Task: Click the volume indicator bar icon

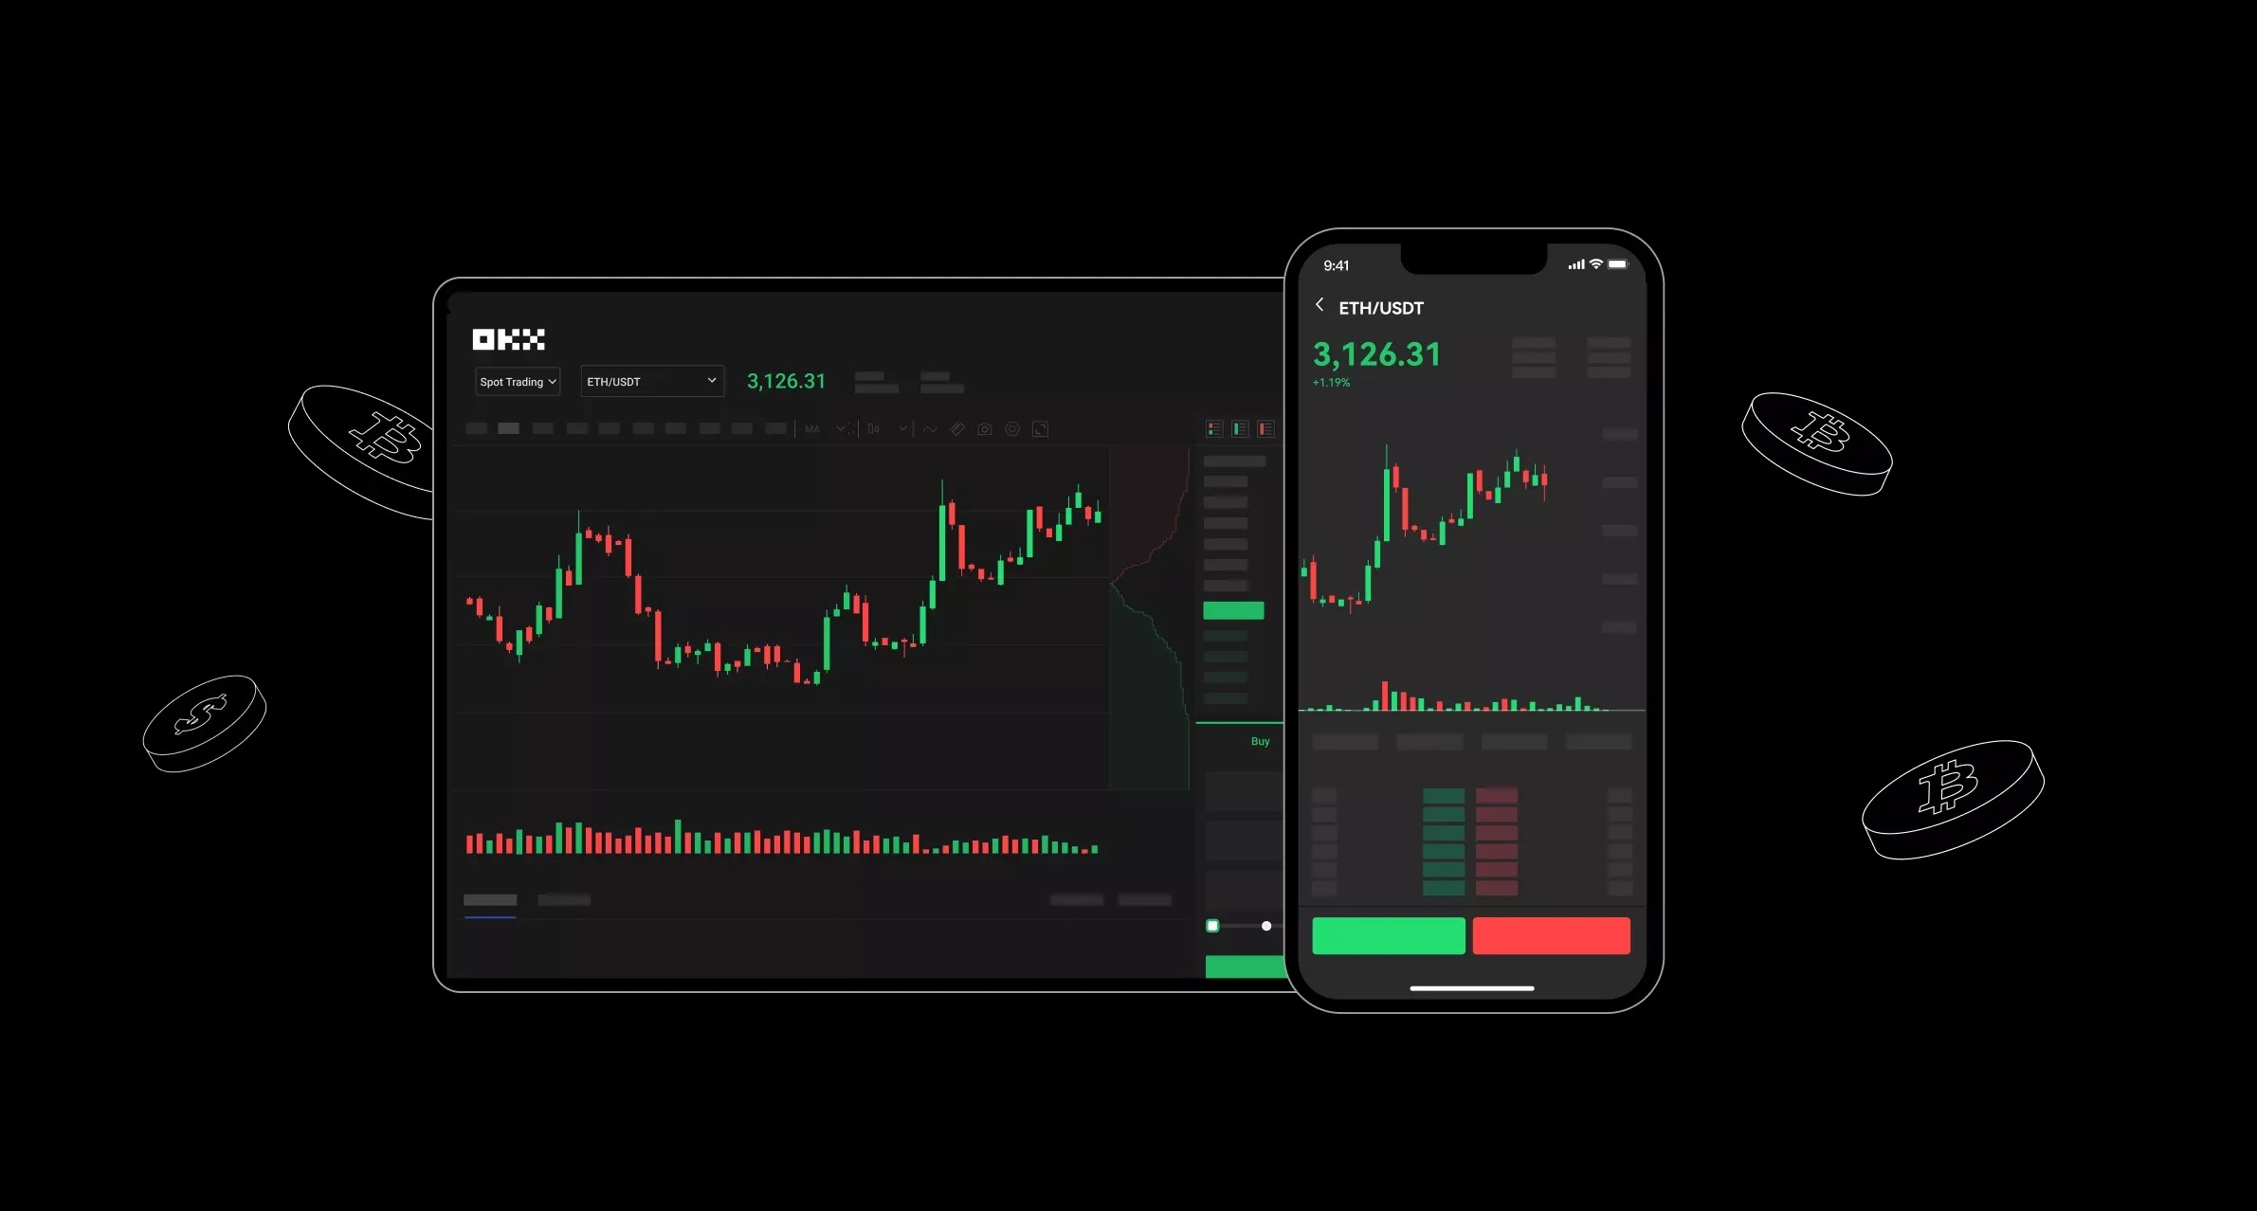Action: pyautogui.click(x=872, y=429)
